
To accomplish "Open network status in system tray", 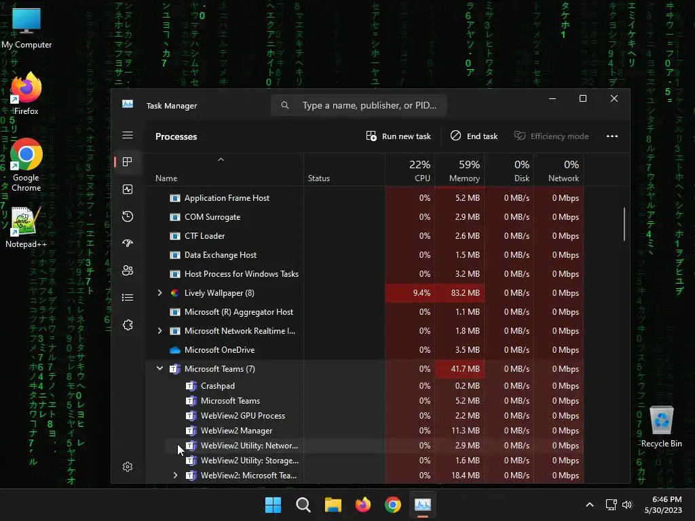I will click(x=612, y=505).
